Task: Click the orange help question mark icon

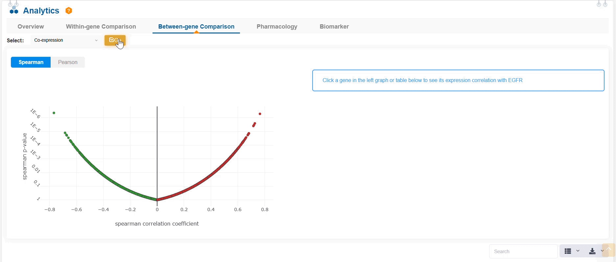Action: (69, 11)
